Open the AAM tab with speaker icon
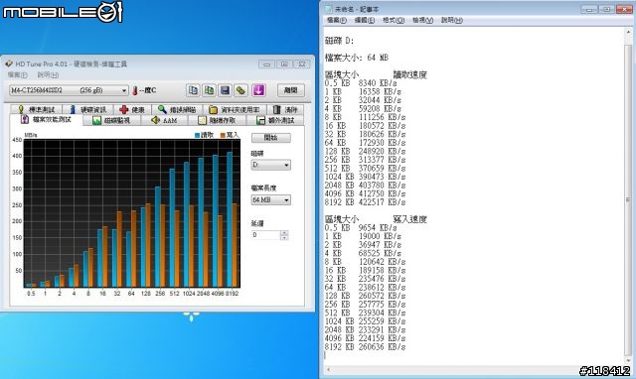This screenshot has width=636, height=379. [164, 120]
